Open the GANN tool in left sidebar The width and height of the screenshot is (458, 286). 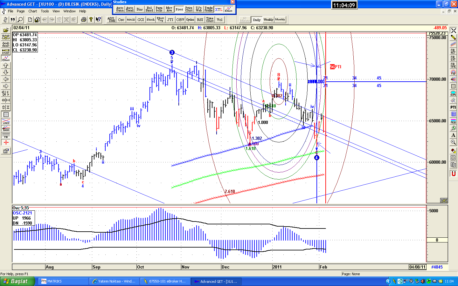(x=6, y=128)
